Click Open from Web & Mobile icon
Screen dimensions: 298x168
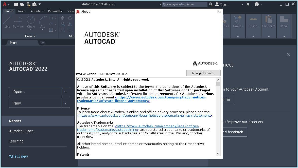28,4
